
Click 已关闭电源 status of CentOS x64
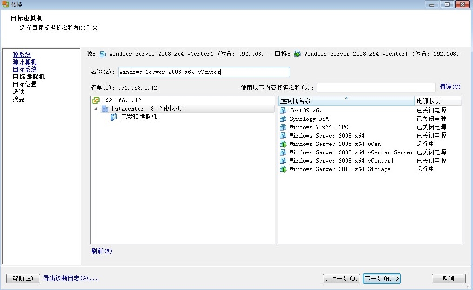point(431,110)
